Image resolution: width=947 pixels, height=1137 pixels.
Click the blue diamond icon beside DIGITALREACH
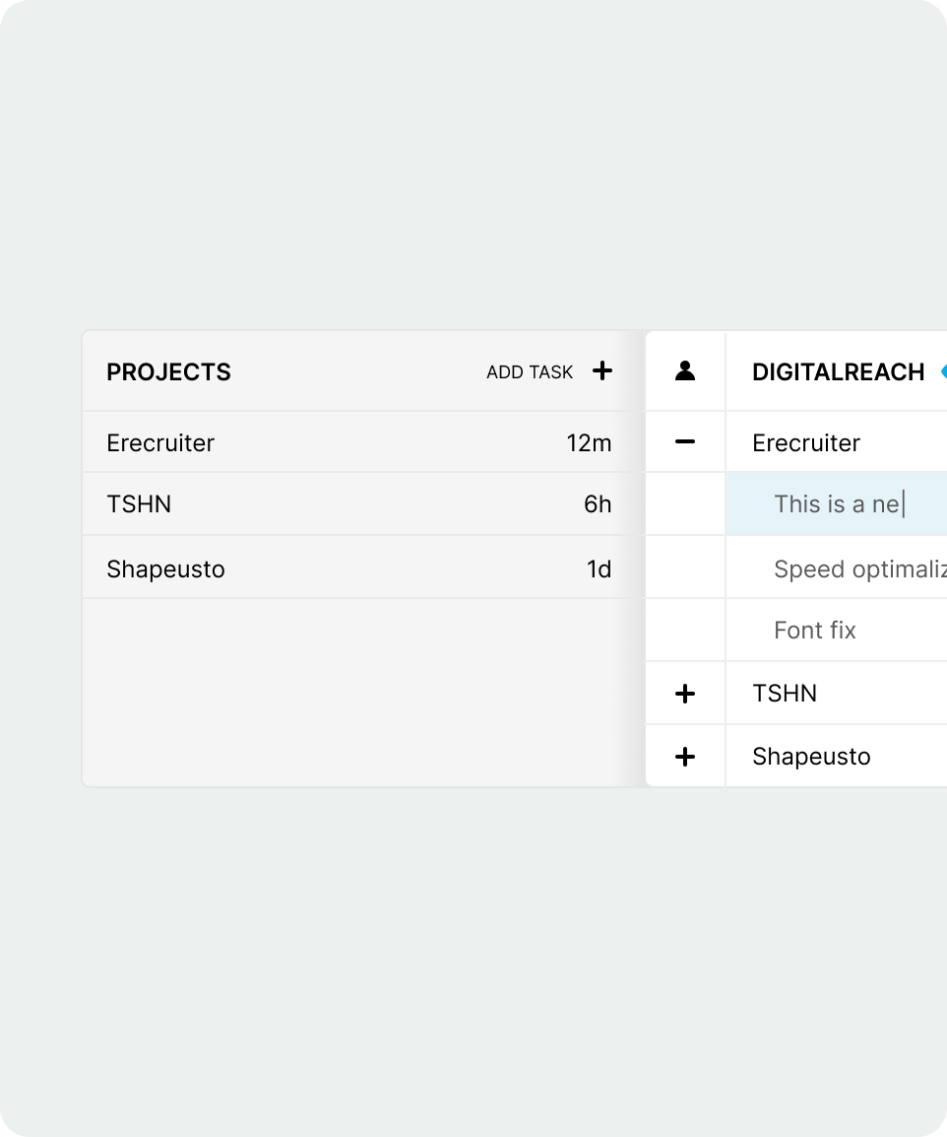(942, 371)
